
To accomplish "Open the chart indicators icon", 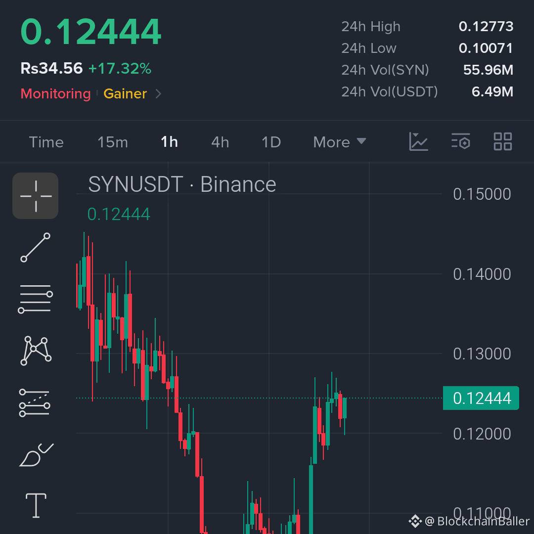I will pyautogui.click(x=418, y=141).
